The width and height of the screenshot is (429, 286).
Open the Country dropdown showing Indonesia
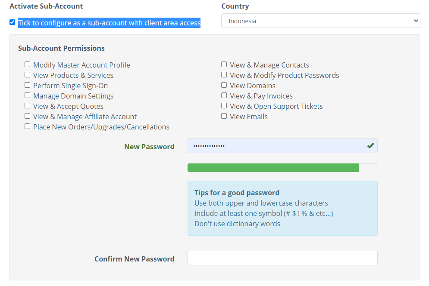point(320,21)
